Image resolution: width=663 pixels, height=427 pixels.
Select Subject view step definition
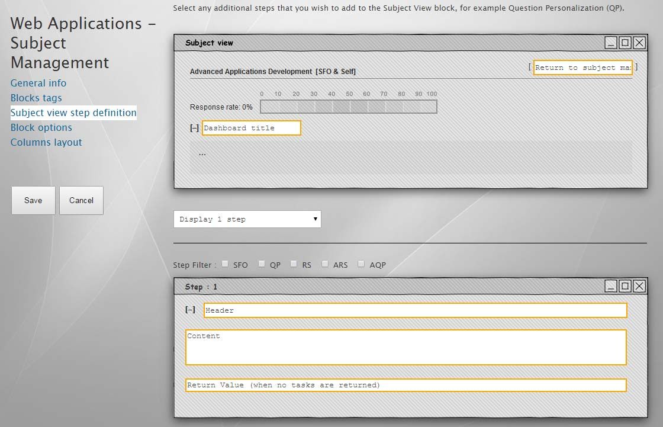coord(73,113)
